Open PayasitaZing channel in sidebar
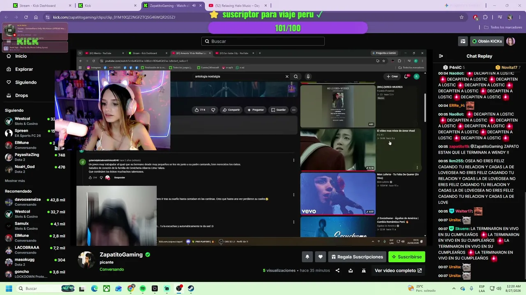The image size is (526, 295). pos(35,157)
